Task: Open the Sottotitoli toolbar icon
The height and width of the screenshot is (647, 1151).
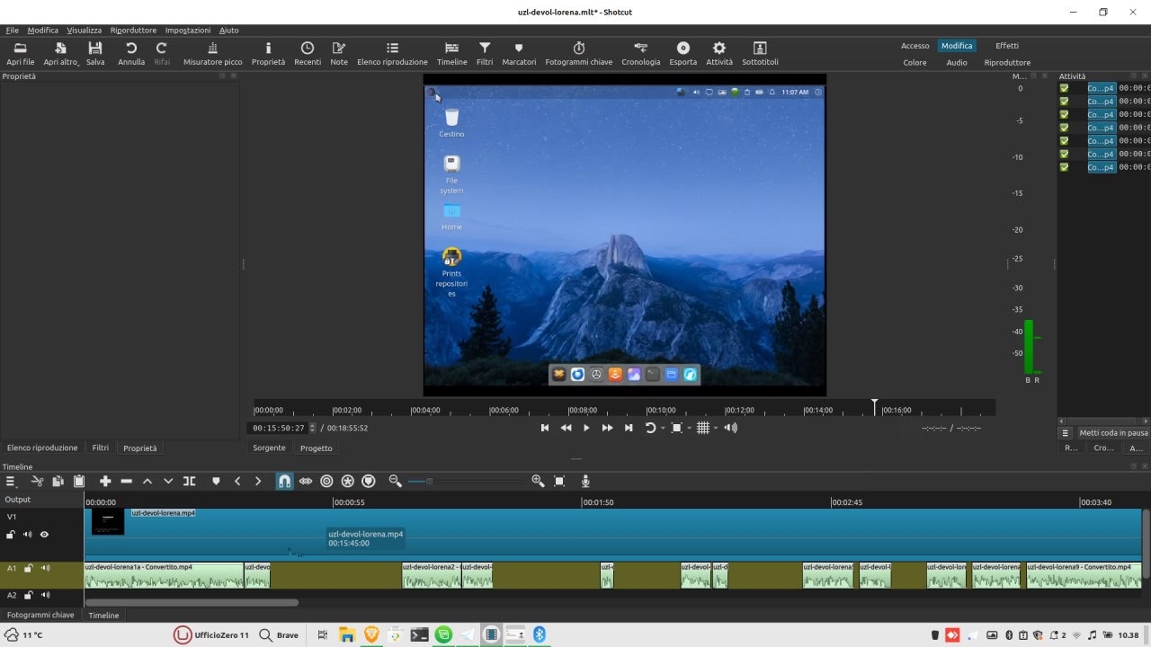Action: point(760,54)
